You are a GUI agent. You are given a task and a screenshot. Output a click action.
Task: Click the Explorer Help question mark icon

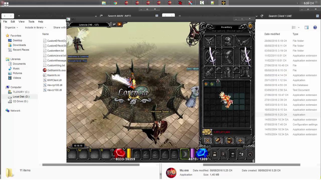click(315, 27)
